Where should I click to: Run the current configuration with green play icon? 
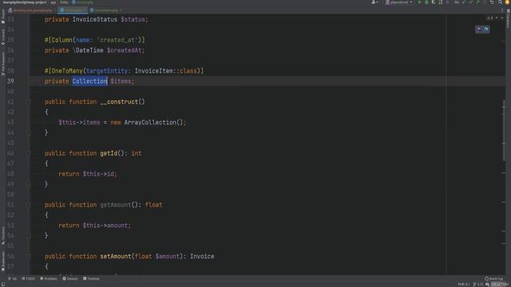pyautogui.click(x=420, y=2)
